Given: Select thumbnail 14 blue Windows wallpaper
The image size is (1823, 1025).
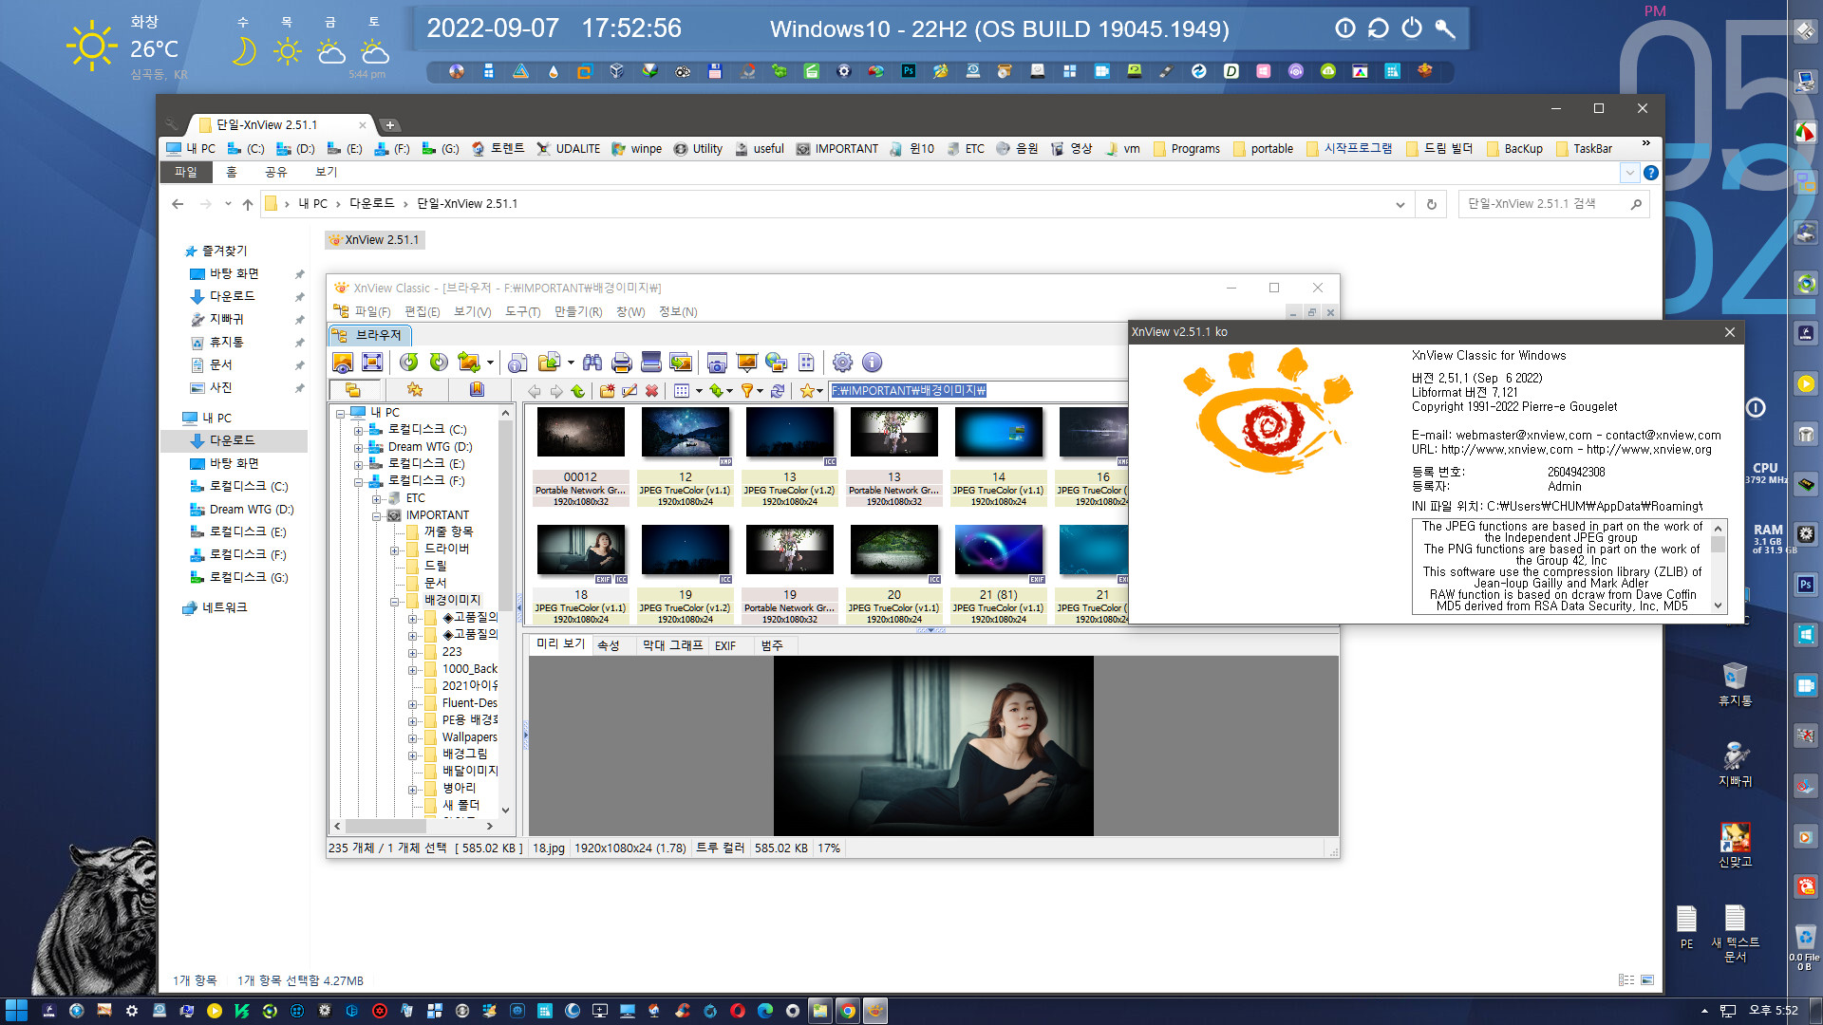Looking at the screenshot, I should click(999, 457).
